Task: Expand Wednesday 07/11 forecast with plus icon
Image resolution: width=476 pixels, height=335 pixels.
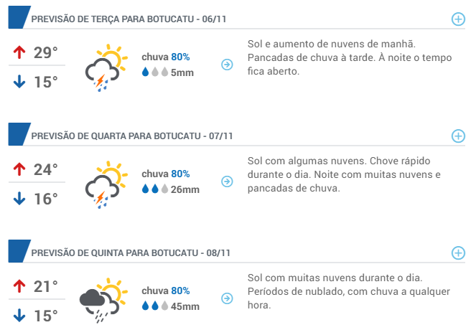Action: [458, 136]
